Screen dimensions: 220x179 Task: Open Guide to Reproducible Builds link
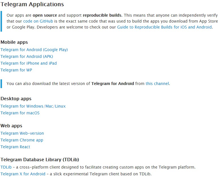pyautogui.click(x=164, y=27)
